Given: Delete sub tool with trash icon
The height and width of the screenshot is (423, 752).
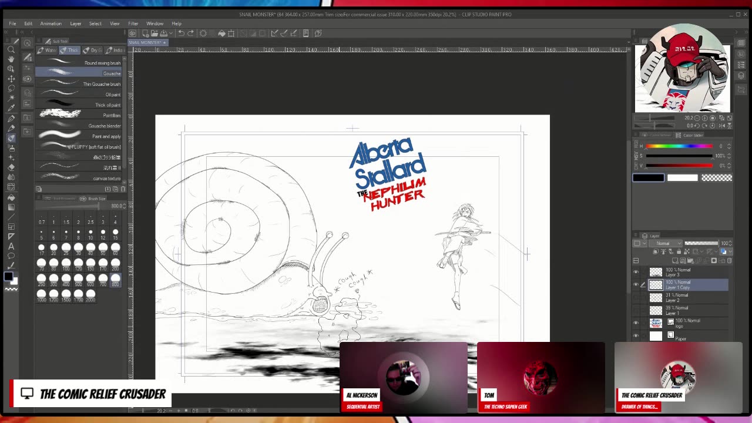Looking at the screenshot, I should click(123, 189).
